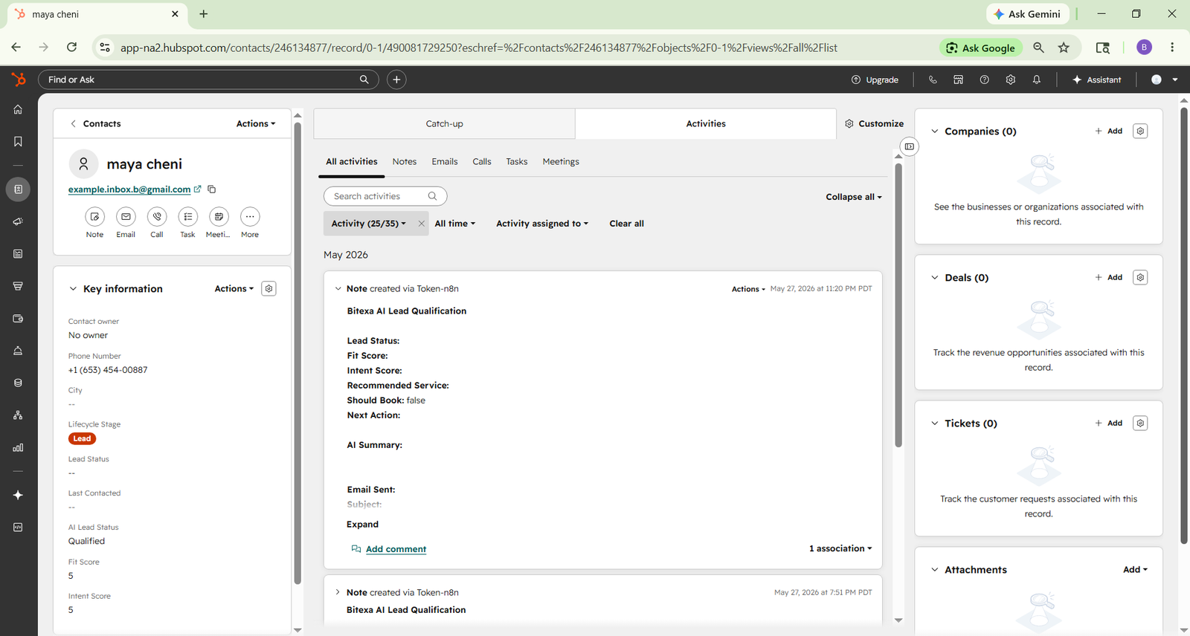Add a company with Add button

click(x=1108, y=132)
